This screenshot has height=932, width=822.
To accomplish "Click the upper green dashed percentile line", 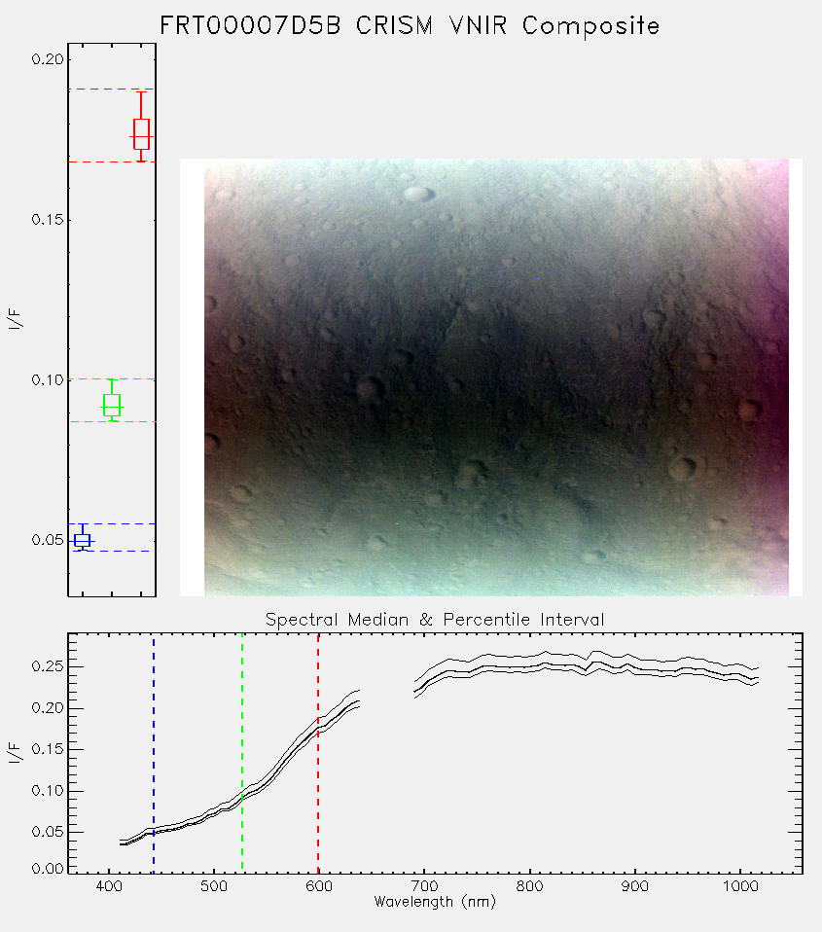I will click(112, 378).
